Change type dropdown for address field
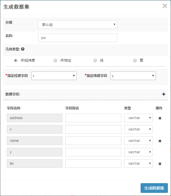This screenshot has width=171, height=196. coord(138,118)
